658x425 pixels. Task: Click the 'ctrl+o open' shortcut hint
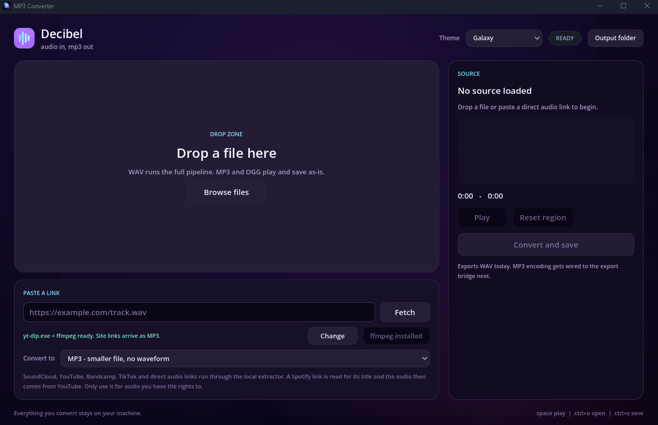(590, 413)
